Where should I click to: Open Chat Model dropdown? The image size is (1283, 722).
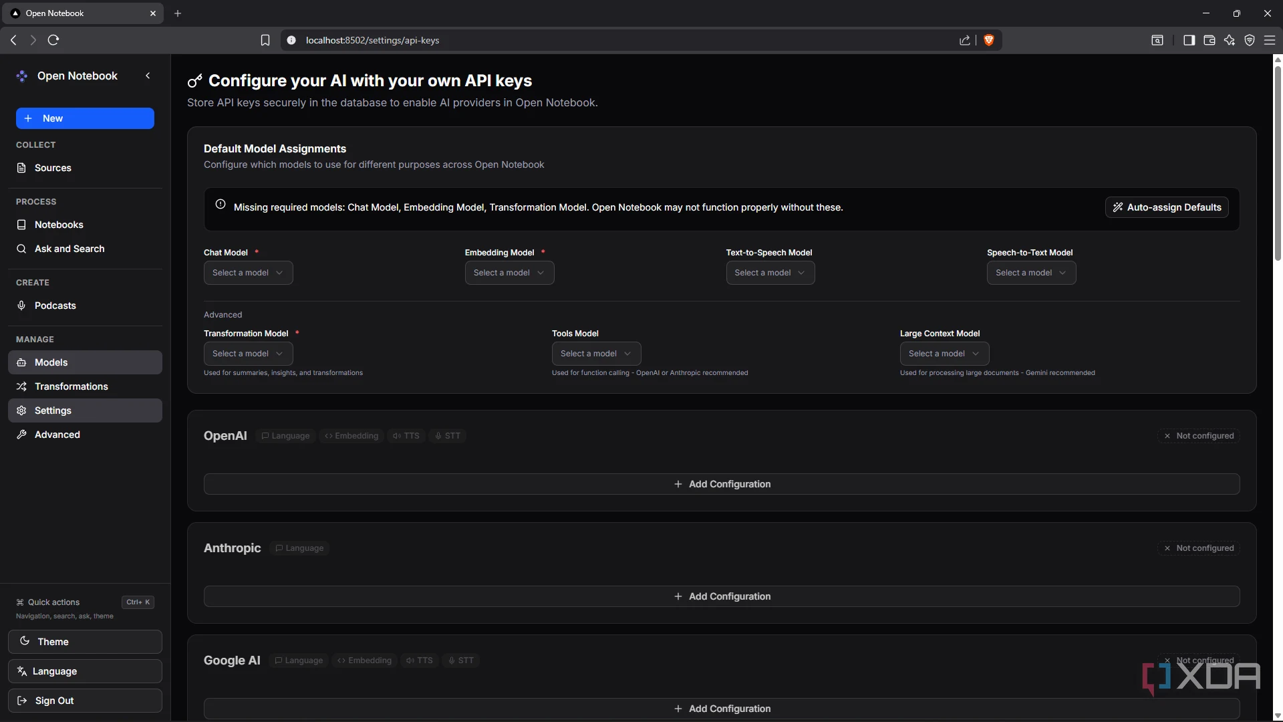click(x=248, y=273)
